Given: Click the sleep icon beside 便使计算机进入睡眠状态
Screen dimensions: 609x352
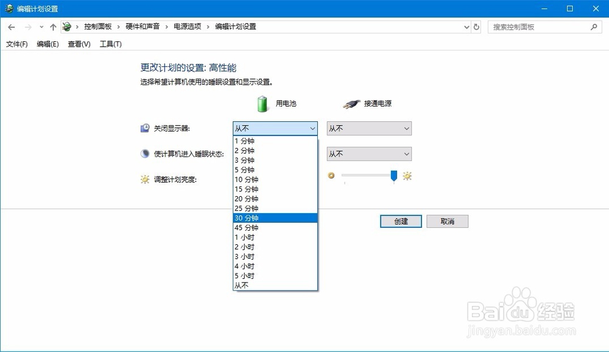Looking at the screenshot, I should (144, 153).
